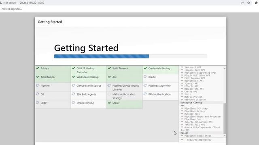Click the PAM Authentication label
Screen dimensions: 259x145
coord(159,94)
